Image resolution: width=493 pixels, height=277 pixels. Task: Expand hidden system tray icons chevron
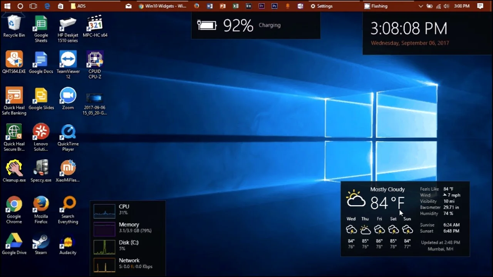click(421, 6)
